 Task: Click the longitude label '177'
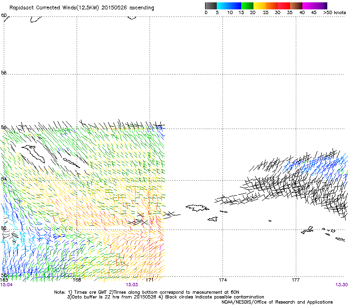296,280
